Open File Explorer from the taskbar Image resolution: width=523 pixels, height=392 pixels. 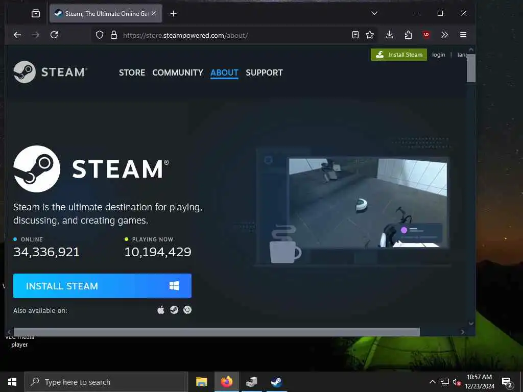(x=201, y=382)
